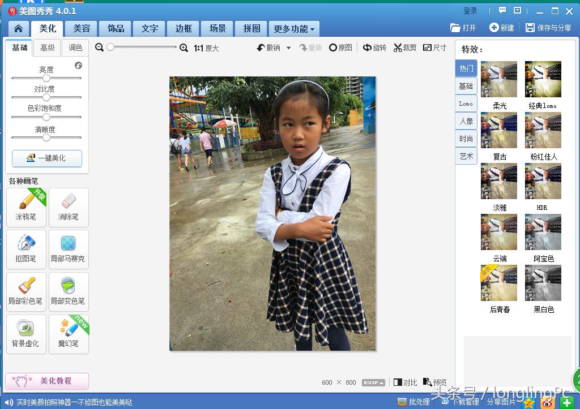
Task: Select the 抠图笔 cutout pen tool
Action: pos(26,249)
